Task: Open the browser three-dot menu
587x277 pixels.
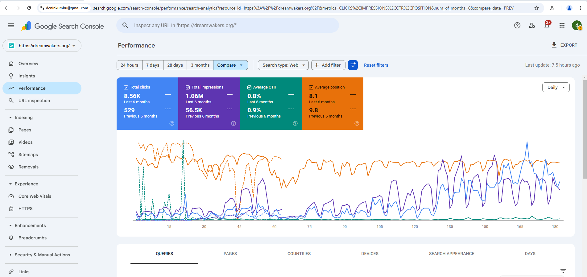Action: point(581,8)
